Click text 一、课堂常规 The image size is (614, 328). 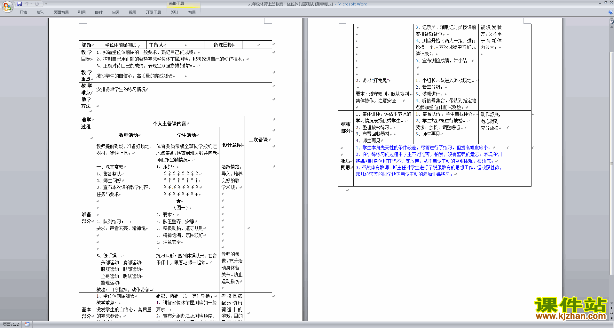pyautogui.click(x=110, y=167)
